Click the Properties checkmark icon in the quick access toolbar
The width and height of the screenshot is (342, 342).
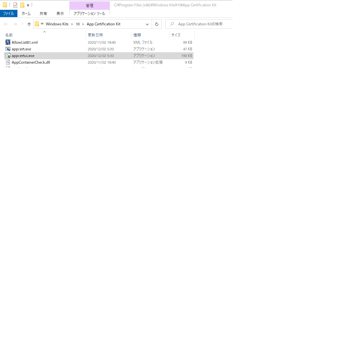pos(15,5)
